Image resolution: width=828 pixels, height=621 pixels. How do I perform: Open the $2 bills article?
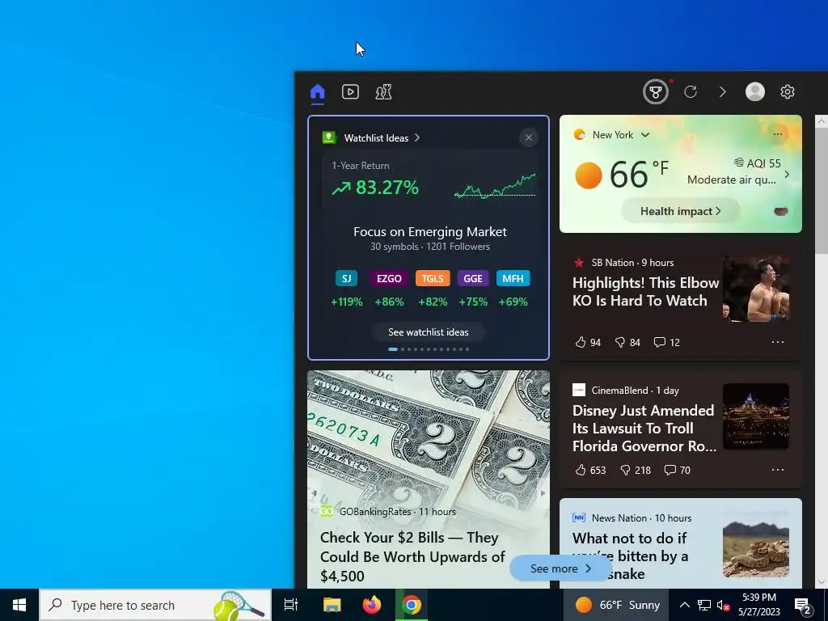pyautogui.click(x=412, y=556)
